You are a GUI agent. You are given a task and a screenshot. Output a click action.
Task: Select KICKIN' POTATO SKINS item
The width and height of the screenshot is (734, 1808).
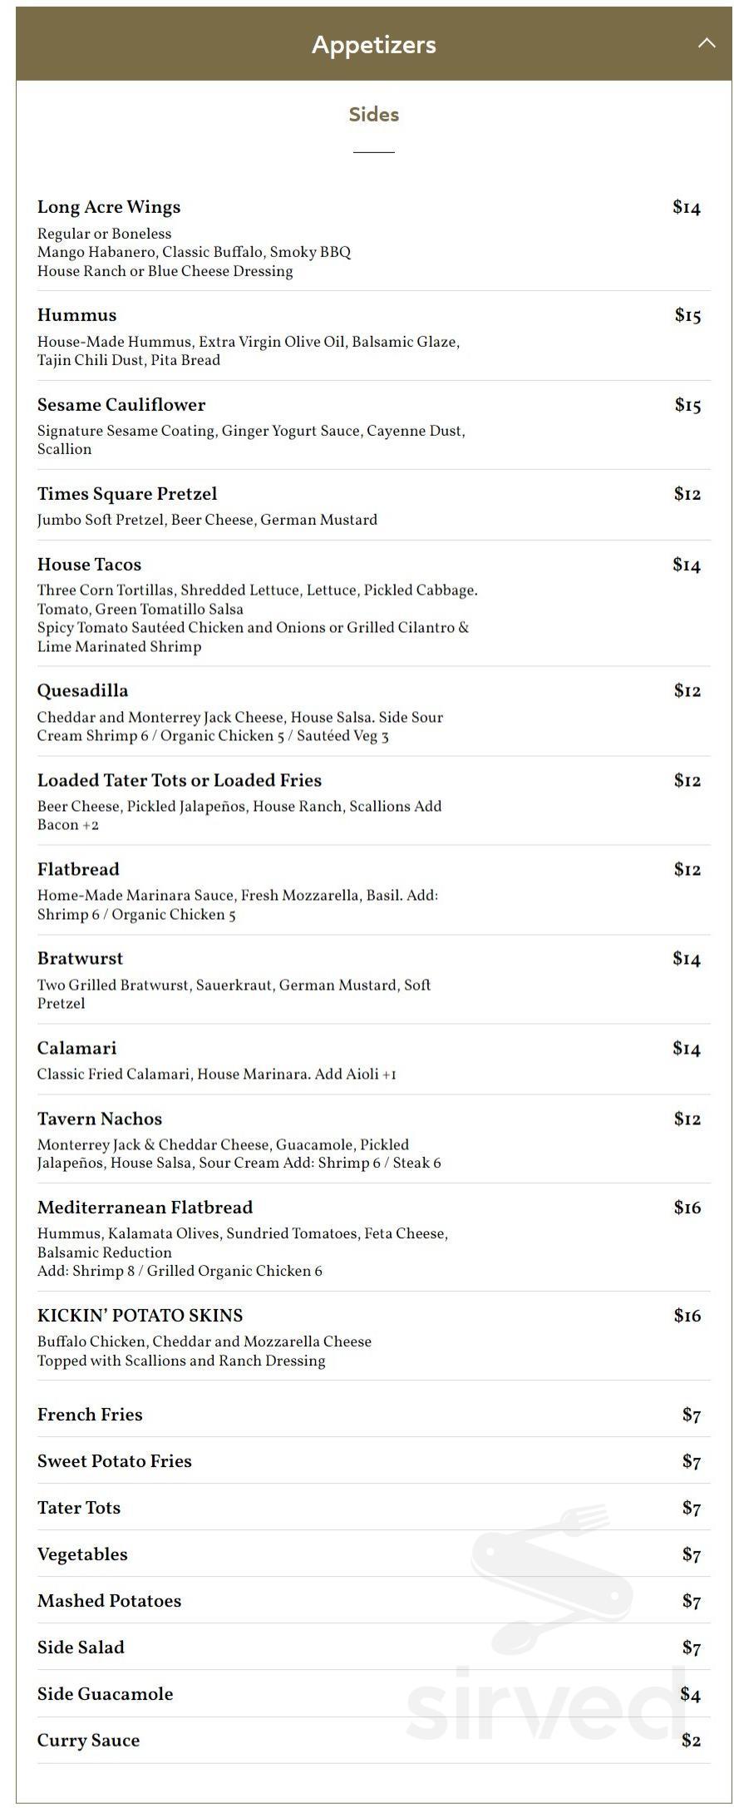pyautogui.click(x=139, y=1316)
